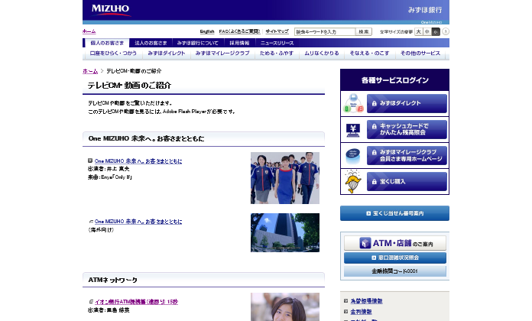Open the みずほダイレクト submenu item
Image resolution: width=532 pixels, height=321 pixels.
(x=167, y=53)
